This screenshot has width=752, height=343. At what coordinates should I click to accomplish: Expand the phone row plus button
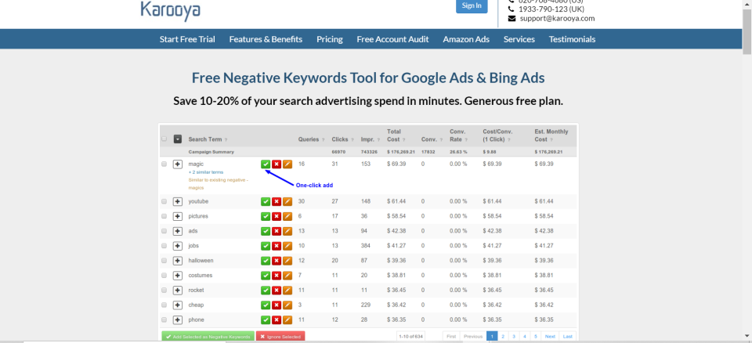click(x=178, y=320)
